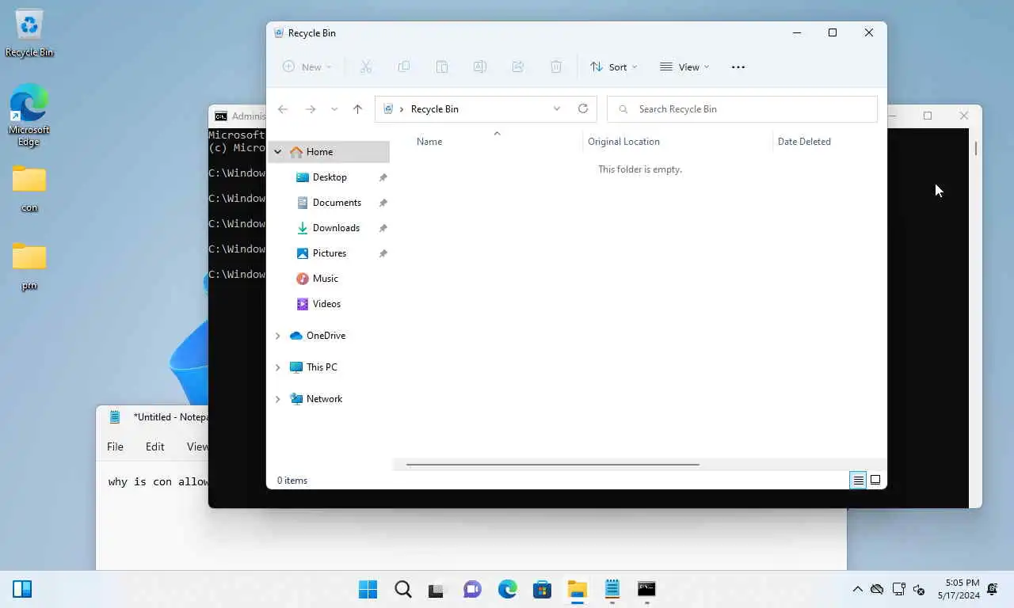Go back with the left arrow button
Image resolution: width=1014 pixels, height=608 pixels.
point(283,109)
